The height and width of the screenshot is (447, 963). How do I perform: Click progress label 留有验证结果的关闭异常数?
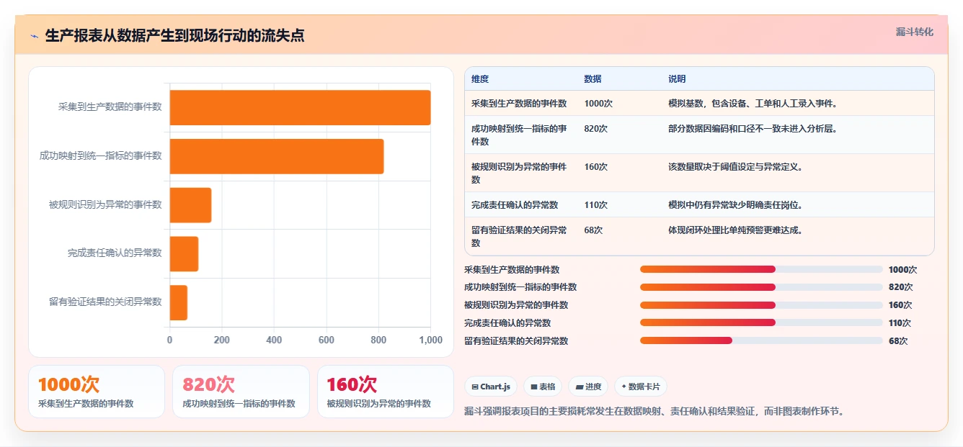516,341
